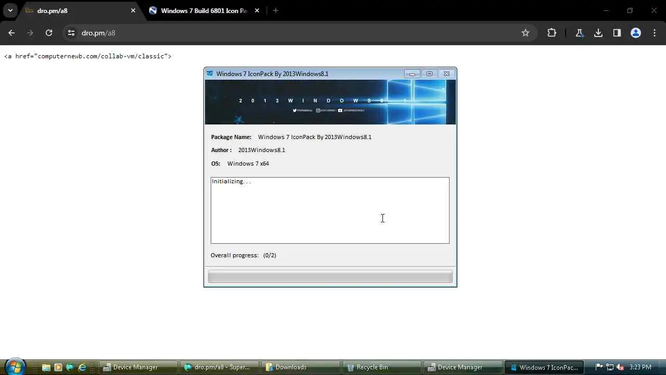Minimize the Chrome browser window
This screenshot has width=666, height=375.
click(606, 10)
